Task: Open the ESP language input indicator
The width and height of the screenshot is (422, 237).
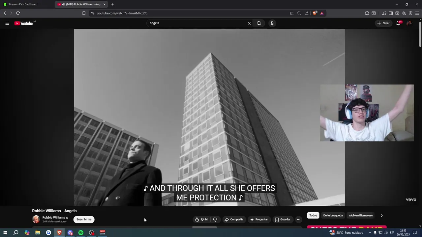Action: coord(392,233)
